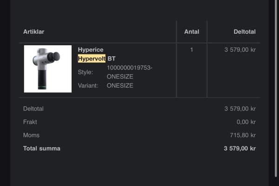Click the quantity value 1

(192, 50)
